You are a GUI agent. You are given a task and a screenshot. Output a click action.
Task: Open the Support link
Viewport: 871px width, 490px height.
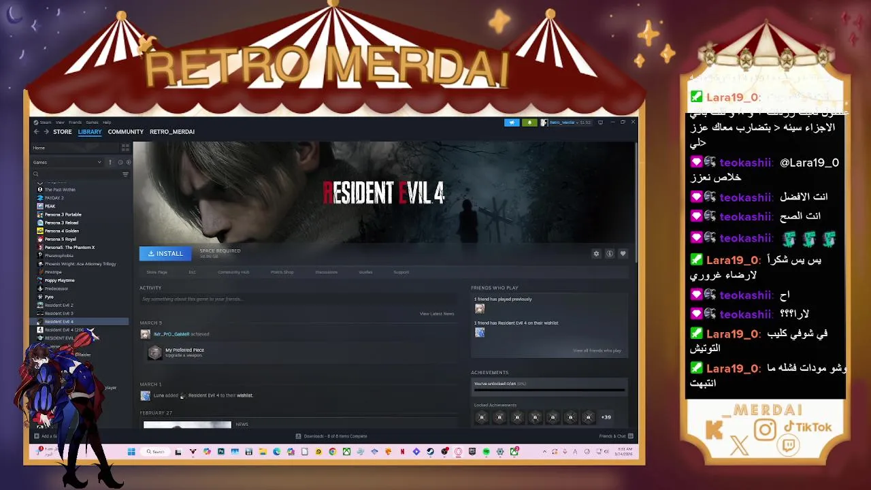401,272
